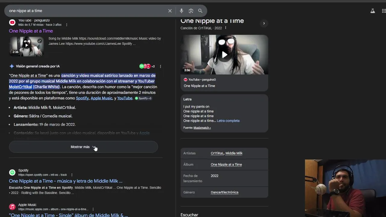Open the Search Labs flask icon
Viewport: 386px width, 217px height.
click(x=372, y=11)
